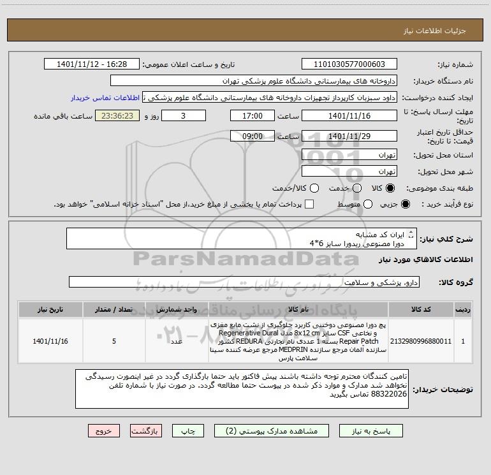Click the گروه کالا field دارو، پزشکی و سلامت

tap(244, 282)
